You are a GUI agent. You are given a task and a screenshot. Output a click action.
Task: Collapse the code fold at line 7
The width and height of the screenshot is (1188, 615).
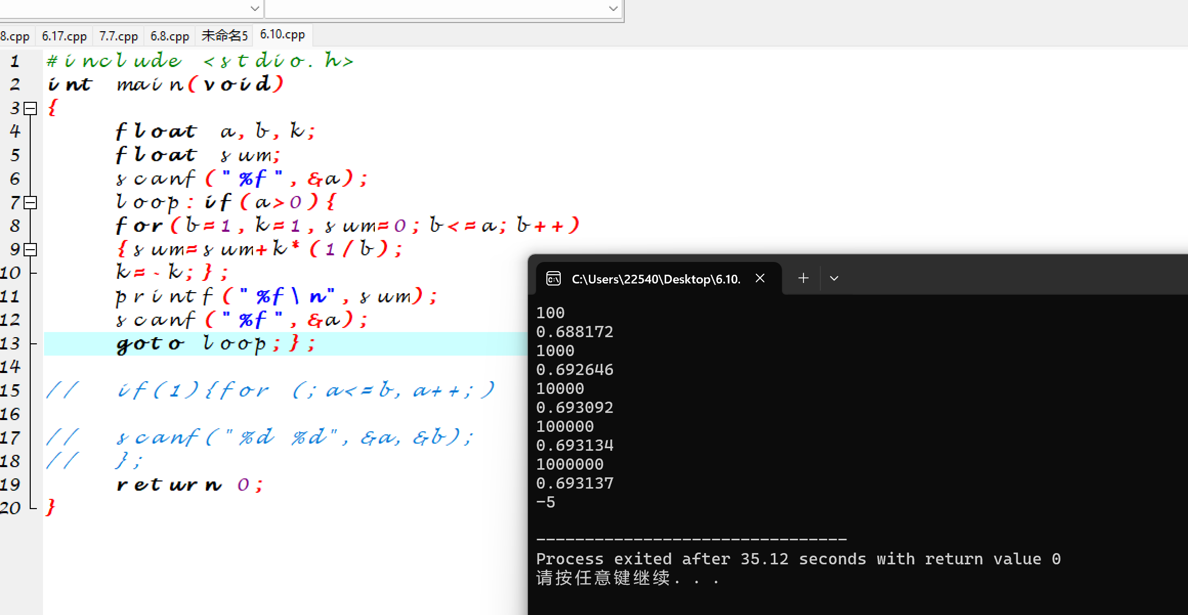coord(31,203)
